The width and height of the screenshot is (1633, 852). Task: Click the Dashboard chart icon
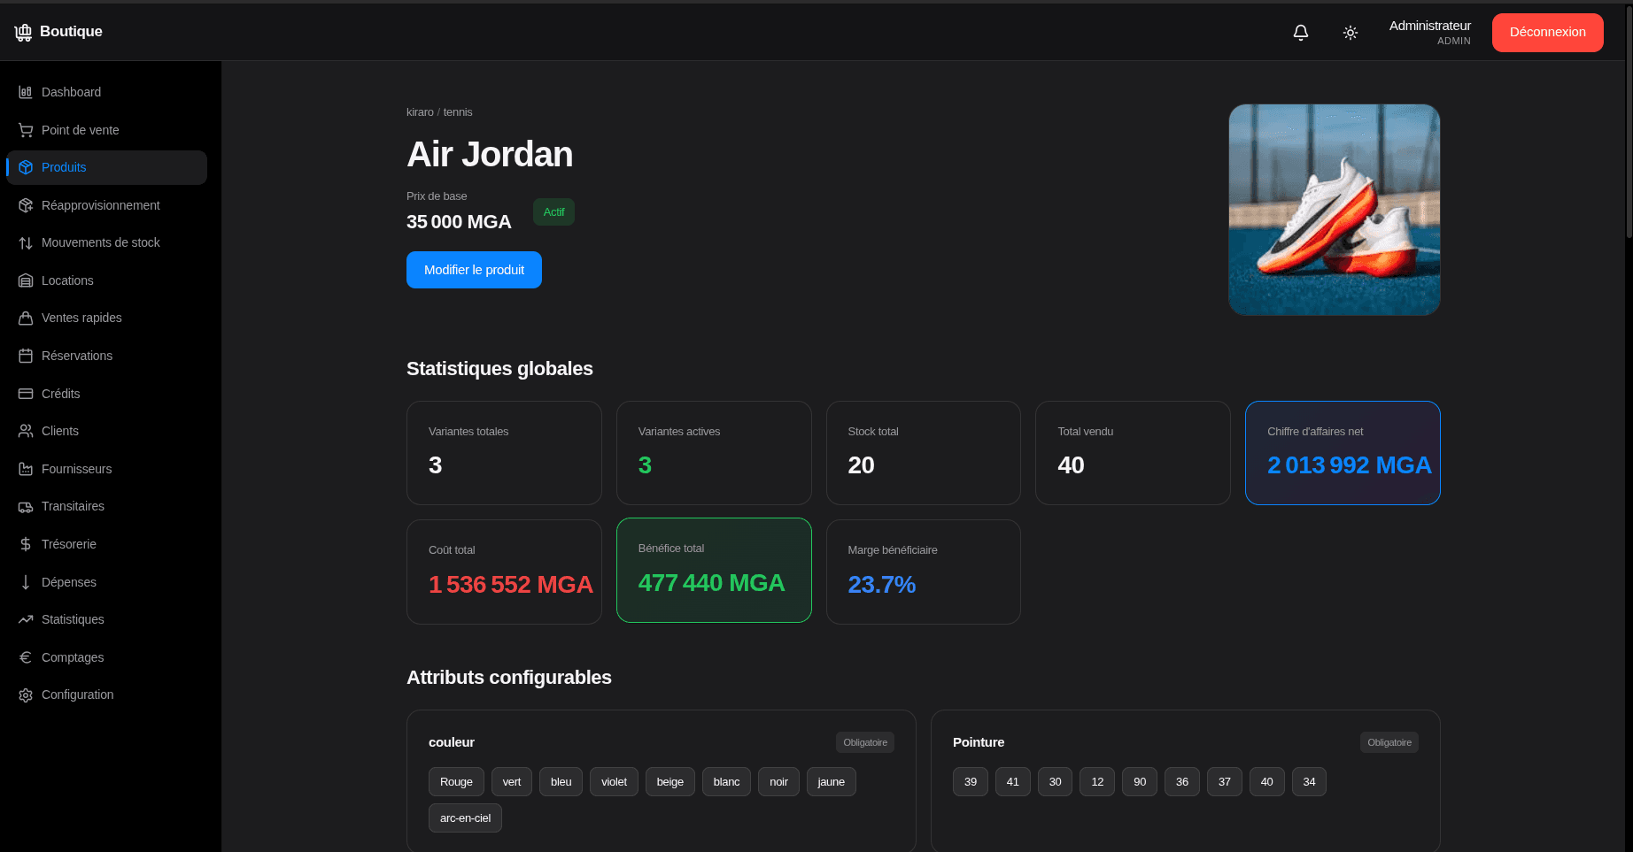pyautogui.click(x=26, y=92)
